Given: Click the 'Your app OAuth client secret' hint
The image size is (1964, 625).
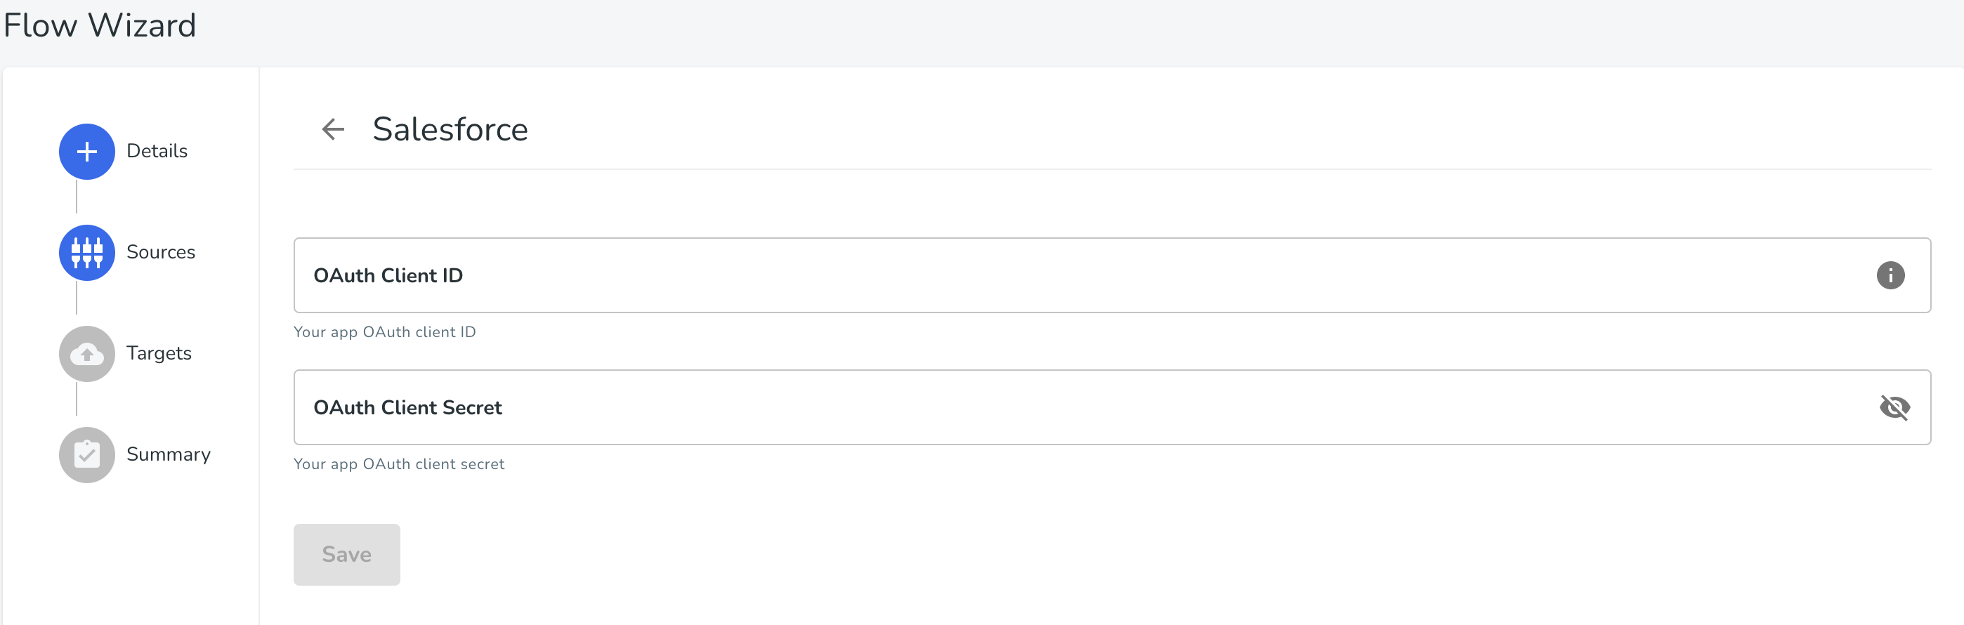Looking at the screenshot, I should (x=399, y=463).
